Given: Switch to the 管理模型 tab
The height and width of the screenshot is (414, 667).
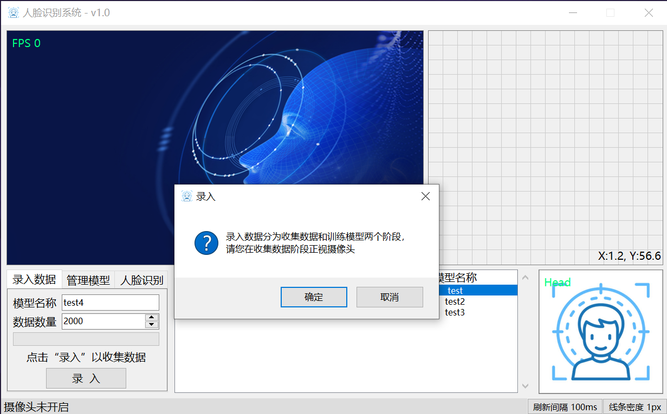Looking at the screenshot, I should coord(88,279).
